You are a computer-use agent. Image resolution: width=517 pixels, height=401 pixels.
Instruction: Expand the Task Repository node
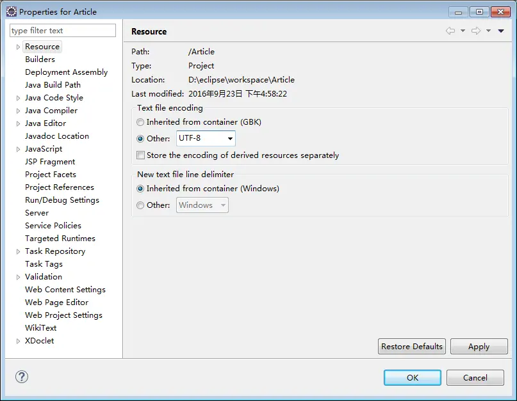pos(18,252)
